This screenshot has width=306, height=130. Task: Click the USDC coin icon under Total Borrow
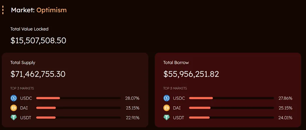coord(167,98)
